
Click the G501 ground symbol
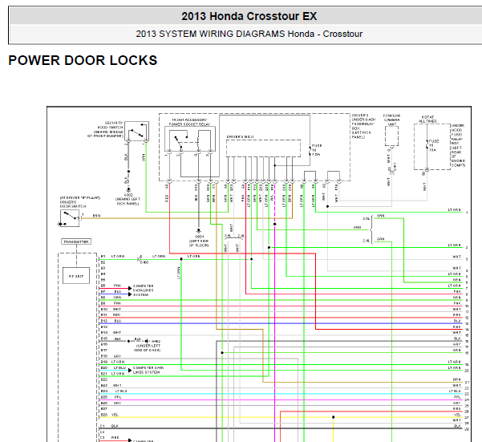coord(199,230)
